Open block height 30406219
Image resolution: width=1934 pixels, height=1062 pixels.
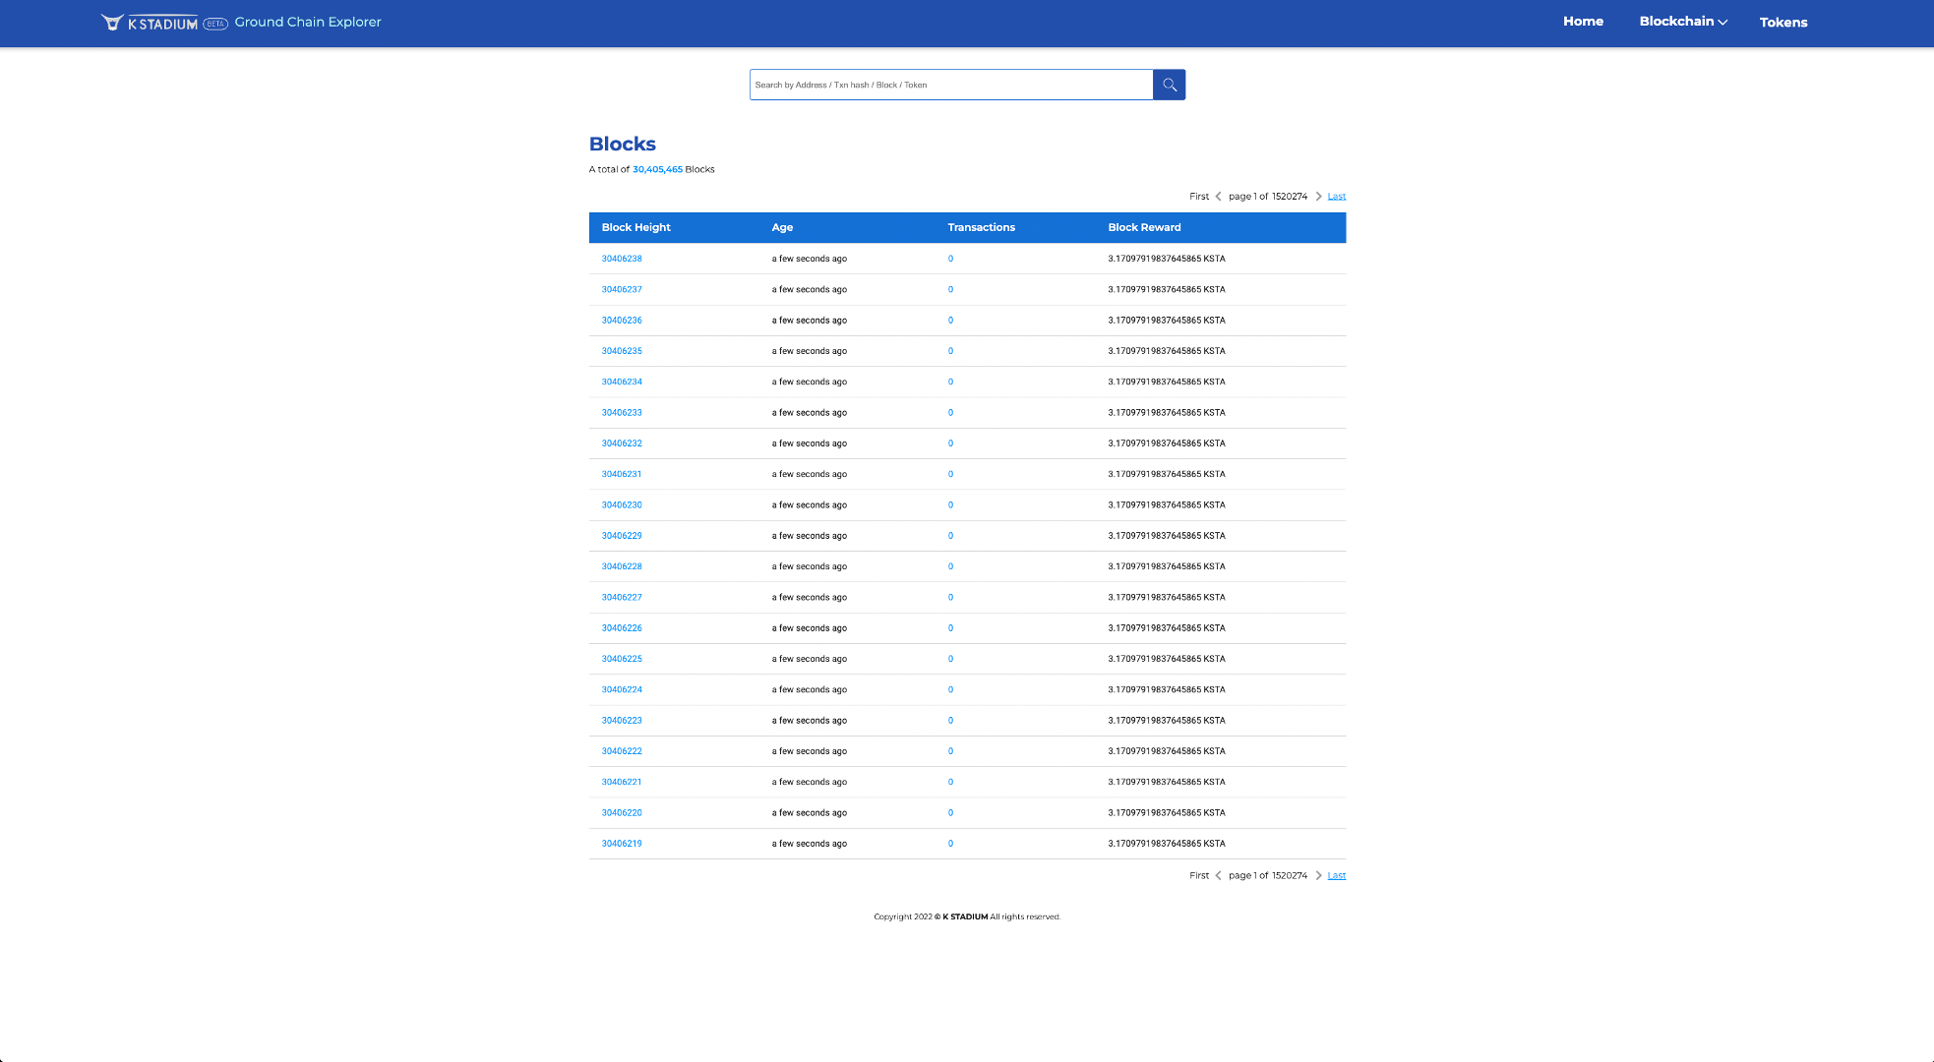click(622, 844)
